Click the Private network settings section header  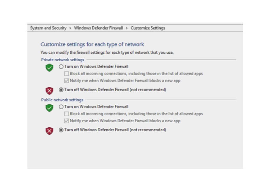click(x=62, y=60)
